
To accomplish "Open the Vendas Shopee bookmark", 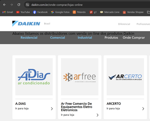I will coord(133,12).
